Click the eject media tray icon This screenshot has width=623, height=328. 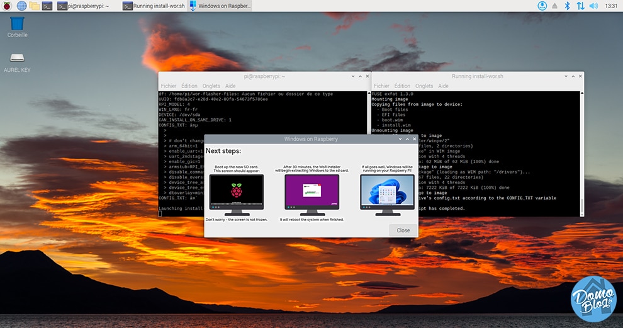pos(554,6)
